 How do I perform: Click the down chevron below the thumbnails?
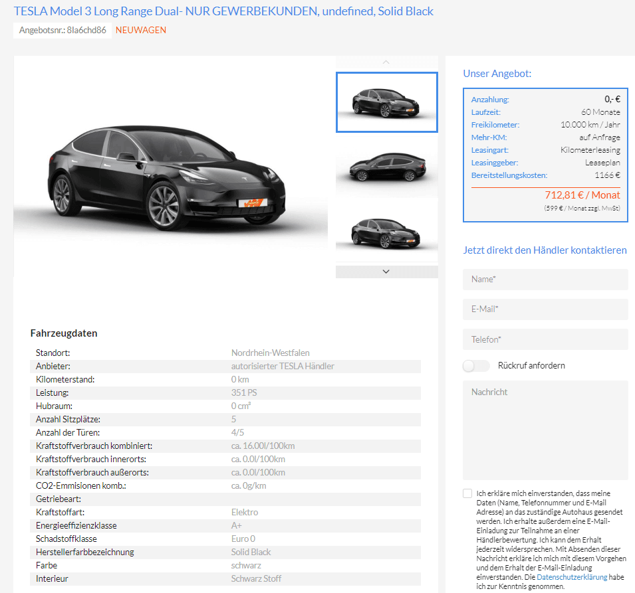click(386, 272)
